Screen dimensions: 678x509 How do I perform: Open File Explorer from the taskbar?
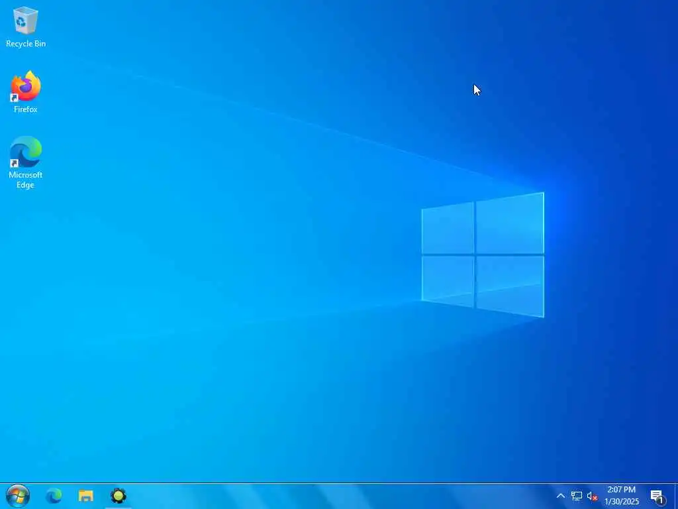[x=85, y=496]
